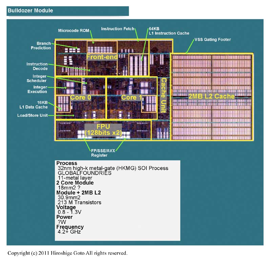The image size is (271, 261).
Task: Click the Bulldozer Module title bar
Action: [x=68, y=11]
